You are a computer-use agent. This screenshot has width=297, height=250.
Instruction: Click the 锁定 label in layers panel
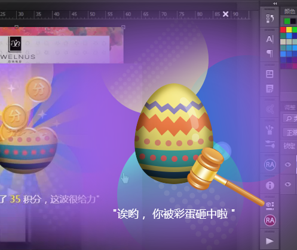(289, 146)
